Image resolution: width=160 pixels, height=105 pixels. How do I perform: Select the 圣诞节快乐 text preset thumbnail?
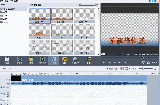tap(40, 16)
